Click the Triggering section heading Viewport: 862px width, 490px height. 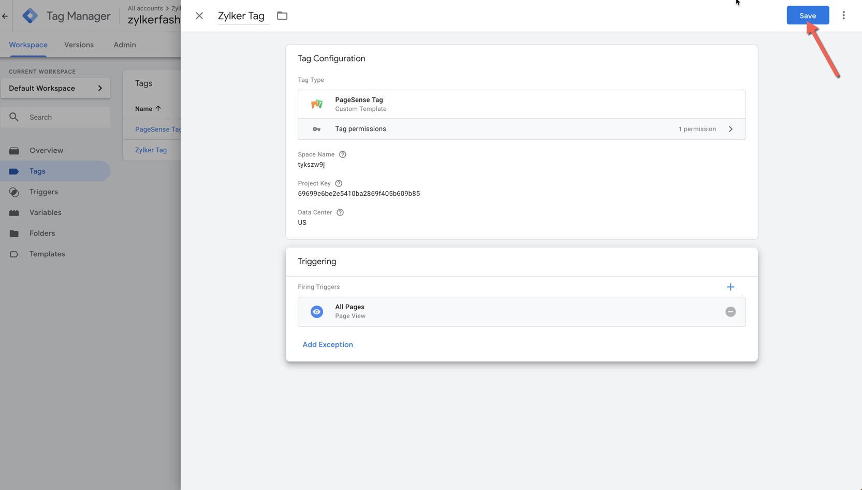[x=317, y=262]
